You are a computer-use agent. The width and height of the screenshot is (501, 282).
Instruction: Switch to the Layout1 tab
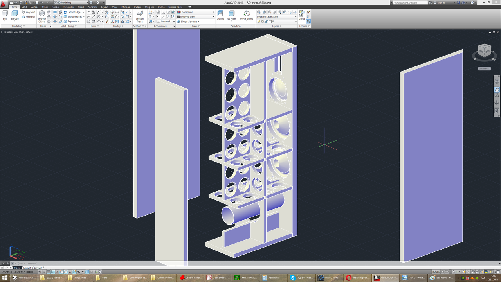(x=27, y=268)
